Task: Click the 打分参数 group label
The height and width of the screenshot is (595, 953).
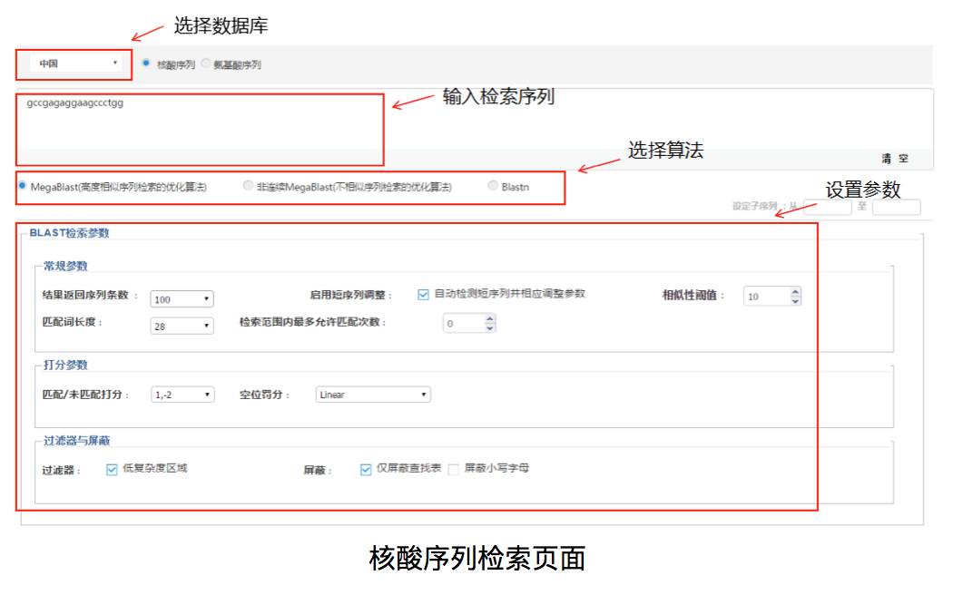Action: [65, 365]
